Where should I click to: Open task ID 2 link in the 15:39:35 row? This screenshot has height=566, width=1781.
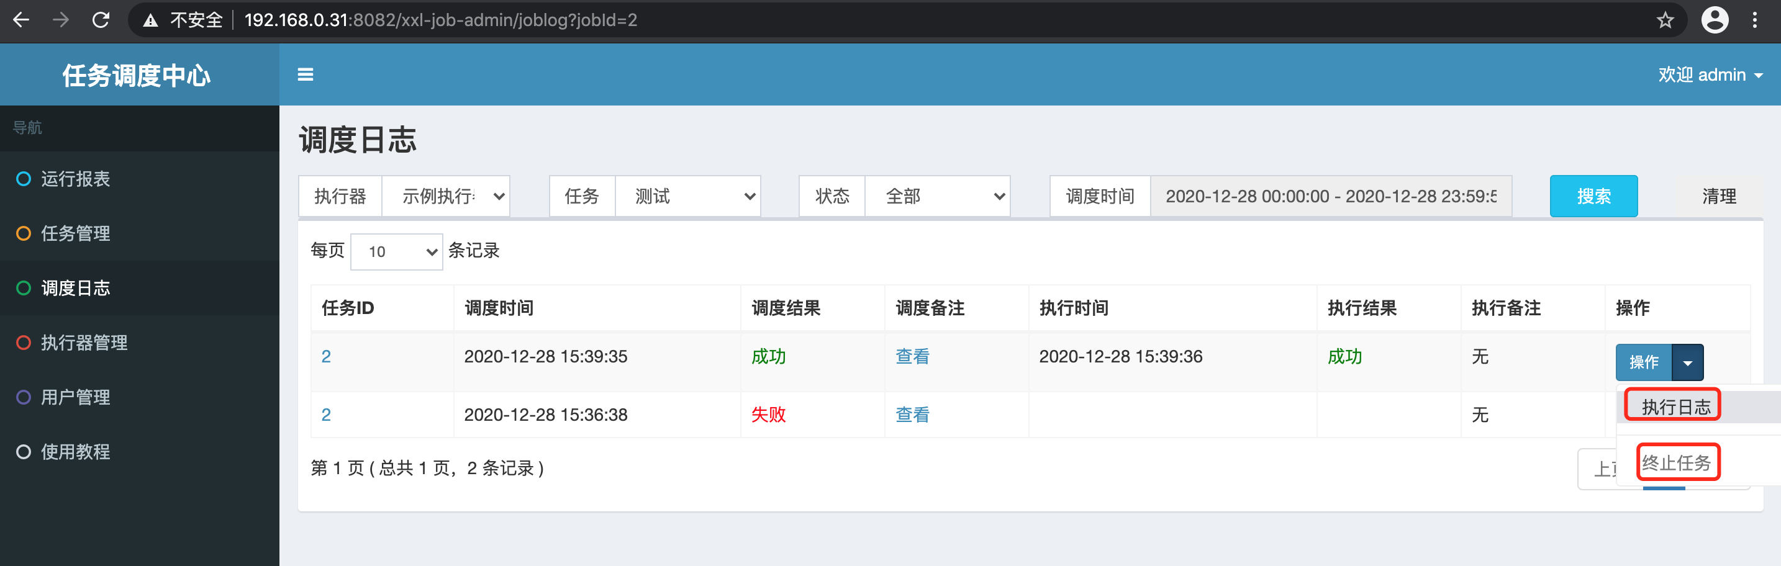coord(327,357)
